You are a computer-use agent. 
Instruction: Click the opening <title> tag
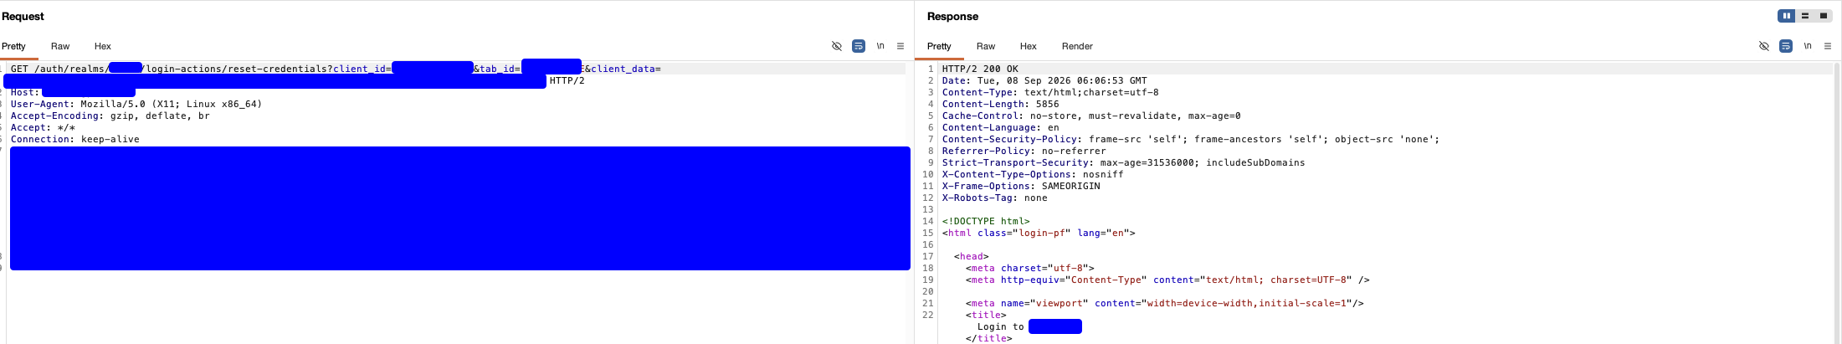[x=986, y=315]
